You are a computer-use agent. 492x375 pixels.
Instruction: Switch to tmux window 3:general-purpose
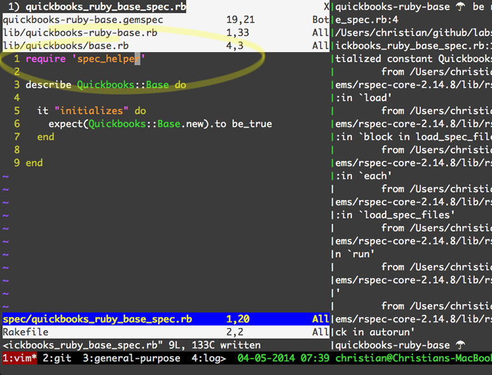coord(131,358)
